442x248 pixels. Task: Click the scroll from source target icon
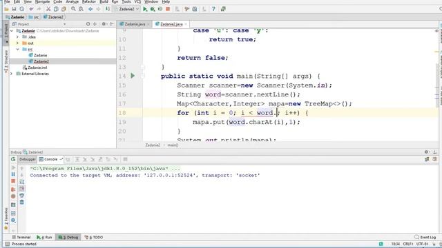88,24
